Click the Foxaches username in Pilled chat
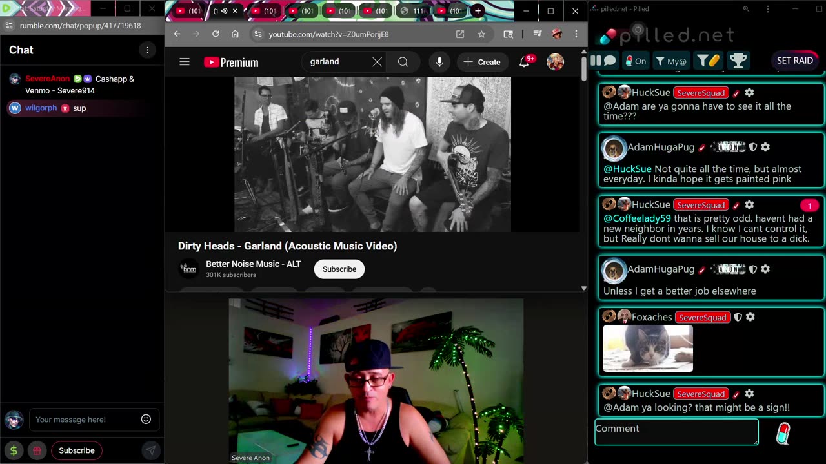 651,317
